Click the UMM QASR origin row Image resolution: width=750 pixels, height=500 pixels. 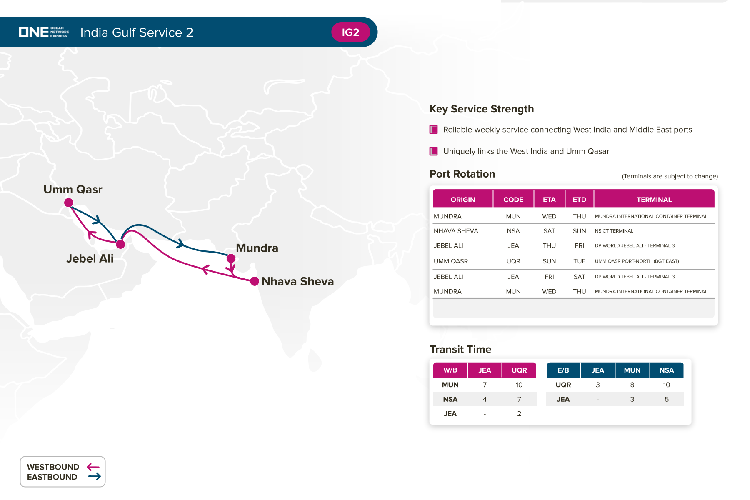[x=451, y=261]
